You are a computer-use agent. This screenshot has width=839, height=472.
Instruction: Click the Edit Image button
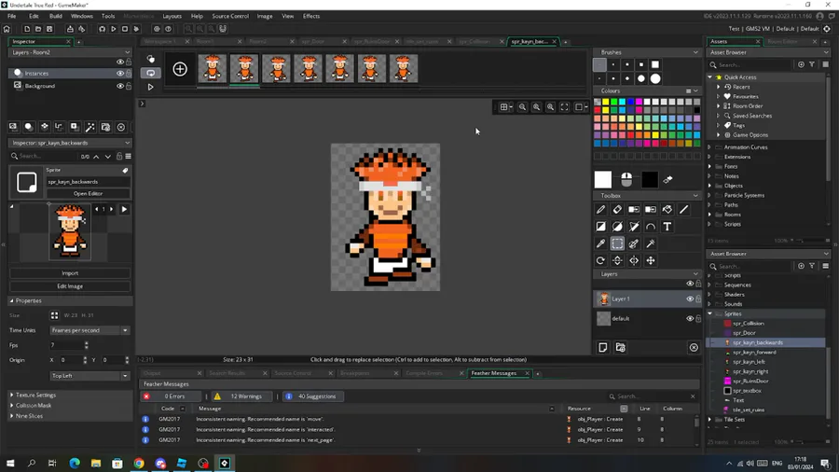tap(70, 286)
